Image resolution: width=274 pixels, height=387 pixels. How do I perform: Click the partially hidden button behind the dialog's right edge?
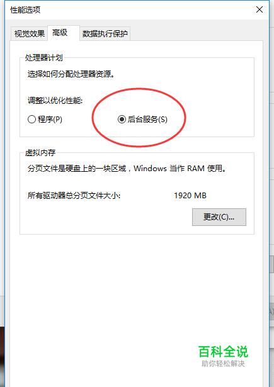pos(271,311)
